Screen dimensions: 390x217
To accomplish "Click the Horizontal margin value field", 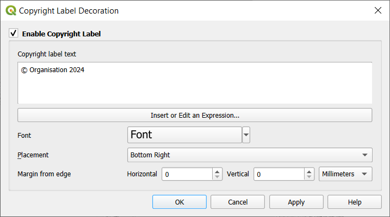I will (x=187, y=174).
